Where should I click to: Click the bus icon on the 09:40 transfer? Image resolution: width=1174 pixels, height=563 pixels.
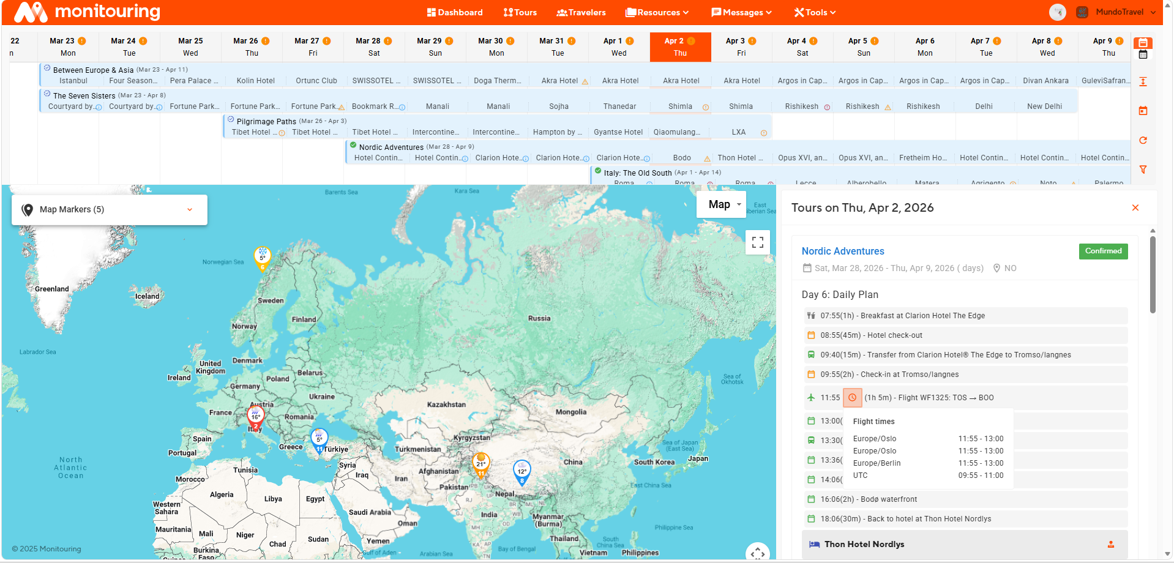click(810, 355)
